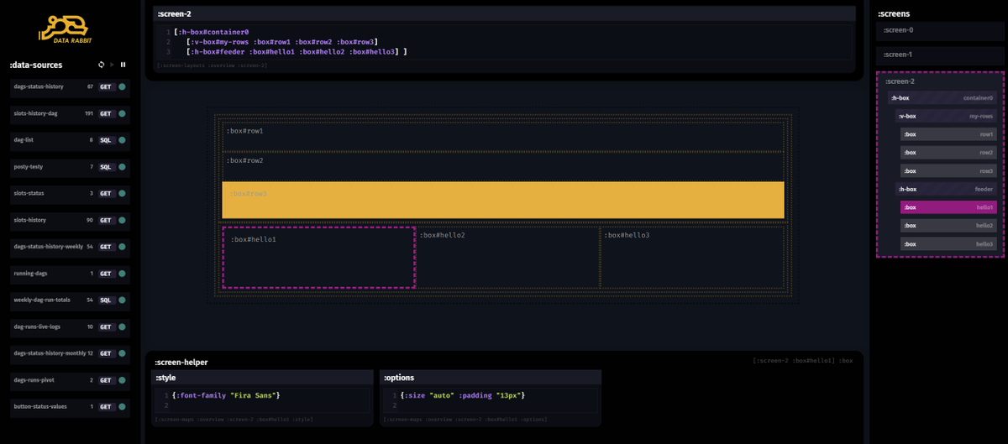Select :box hello3 in the screen tree
This screenshot has width=1008, height=444.
[x=948, y=244]
